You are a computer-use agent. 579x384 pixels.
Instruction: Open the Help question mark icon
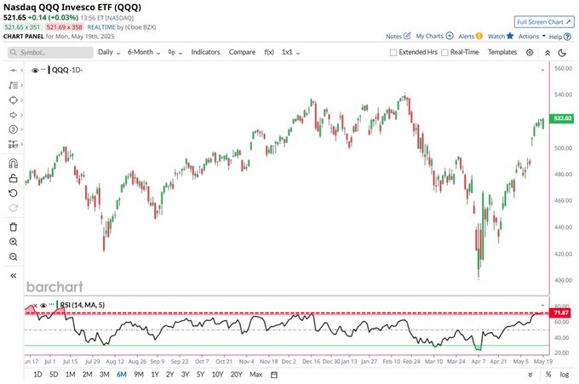coord(568,37)
